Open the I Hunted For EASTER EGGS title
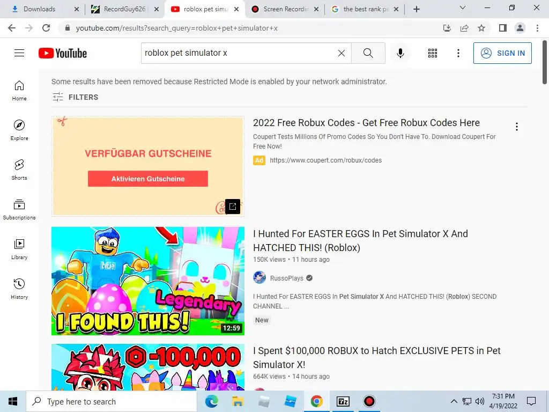The width and height of the screenshot is (549, 412). 360,241
